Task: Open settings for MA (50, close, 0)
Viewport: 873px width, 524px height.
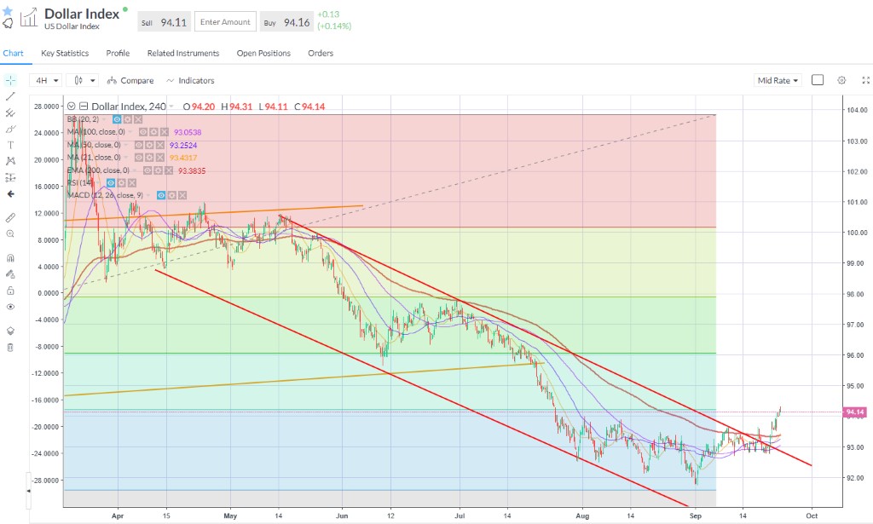Action: point(149,145)
